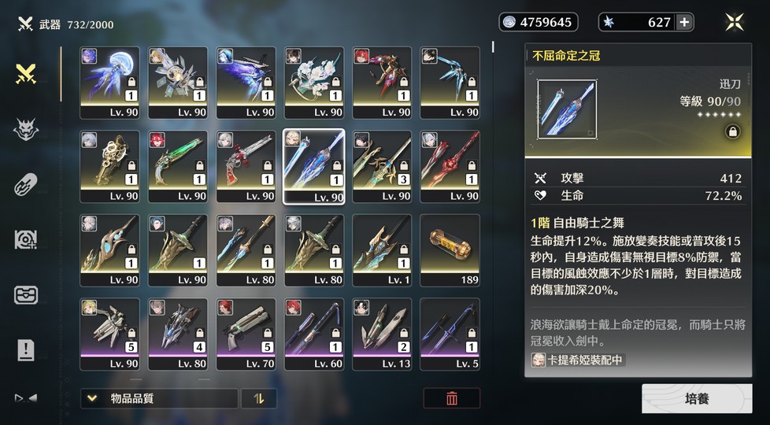The width and height of the screenshot is (770, 425).
Task: Open the weapons category in the sidebar
Action: [x=26, y=74]
